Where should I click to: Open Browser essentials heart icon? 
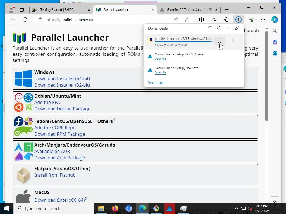tap(251, 20)
